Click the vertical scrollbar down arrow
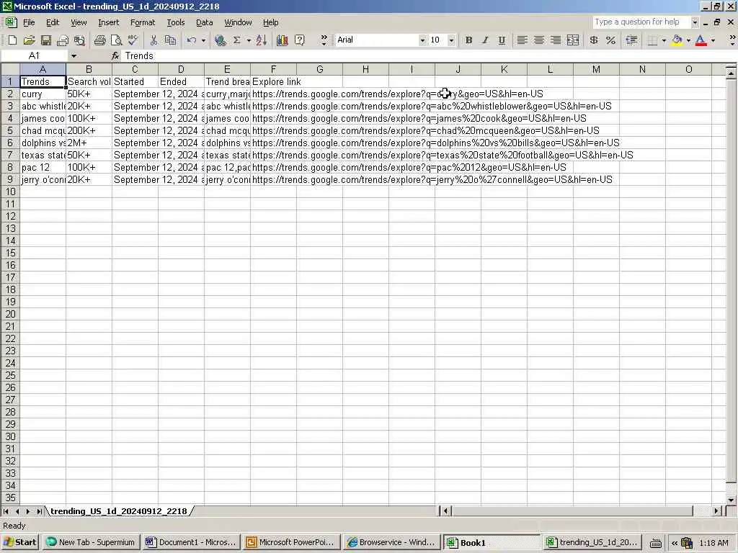 pyautogui.click(x=731, y=500)
